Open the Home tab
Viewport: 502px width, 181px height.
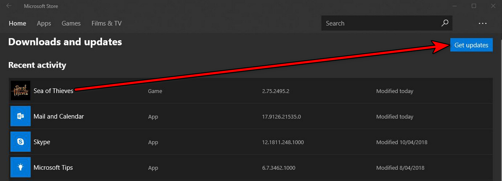[17, 23]
